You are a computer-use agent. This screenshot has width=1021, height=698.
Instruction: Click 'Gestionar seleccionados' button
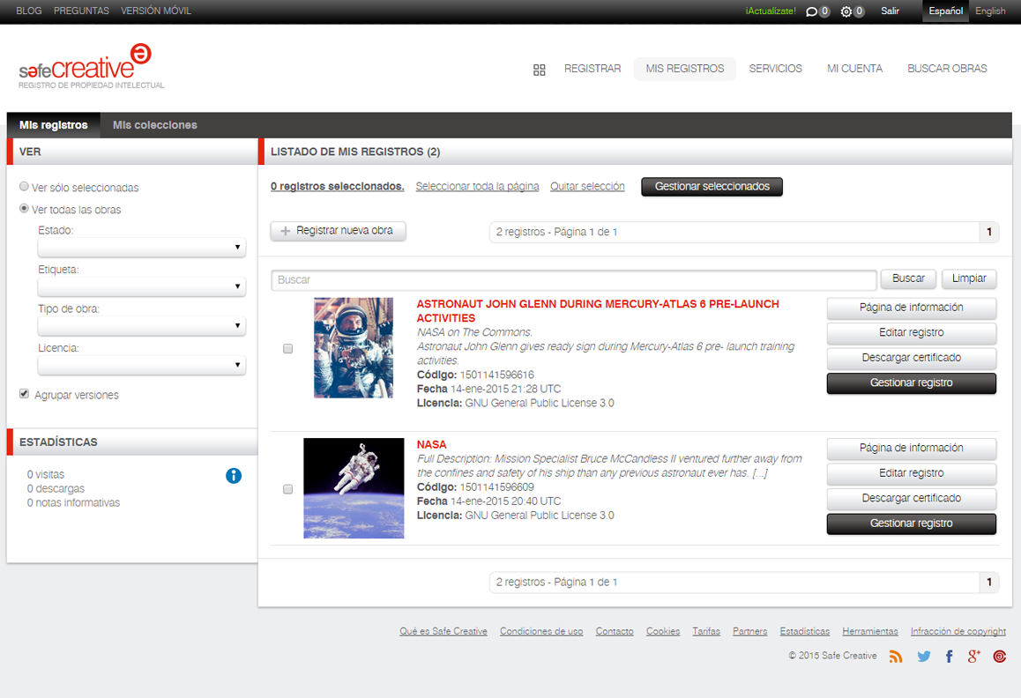(x=712, y=187)
